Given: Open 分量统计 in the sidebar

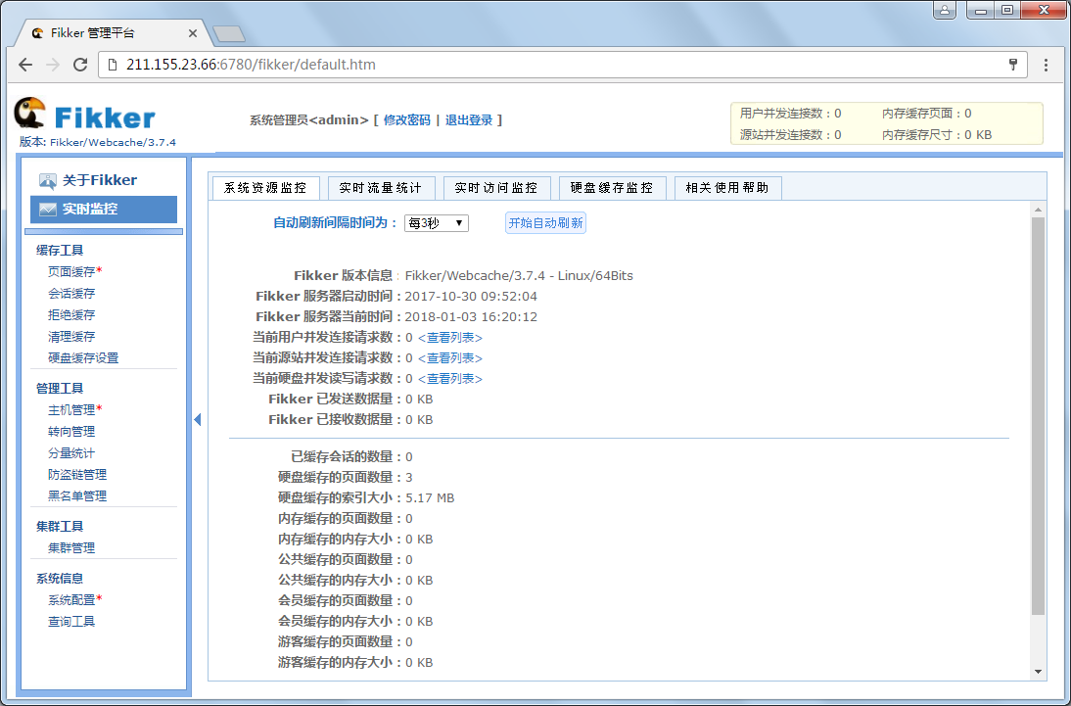Looking at the screenshot, I should point(71,453).
